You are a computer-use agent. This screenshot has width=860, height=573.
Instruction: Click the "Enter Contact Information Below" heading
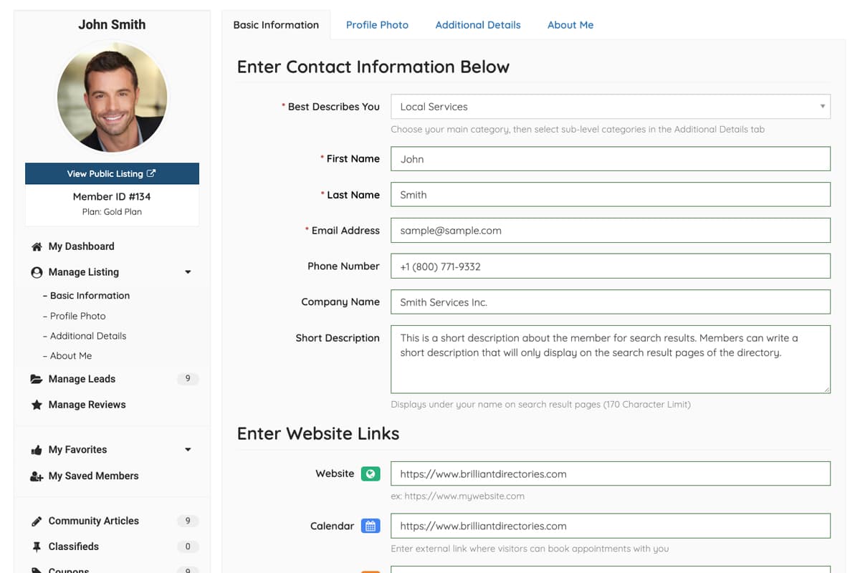(373, 67)
